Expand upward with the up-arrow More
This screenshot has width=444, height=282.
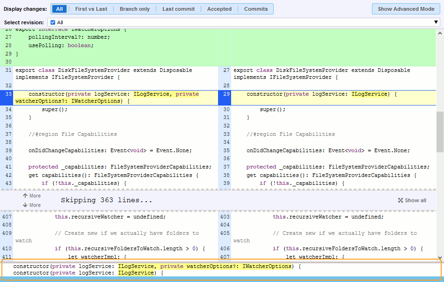pos(31,196)
